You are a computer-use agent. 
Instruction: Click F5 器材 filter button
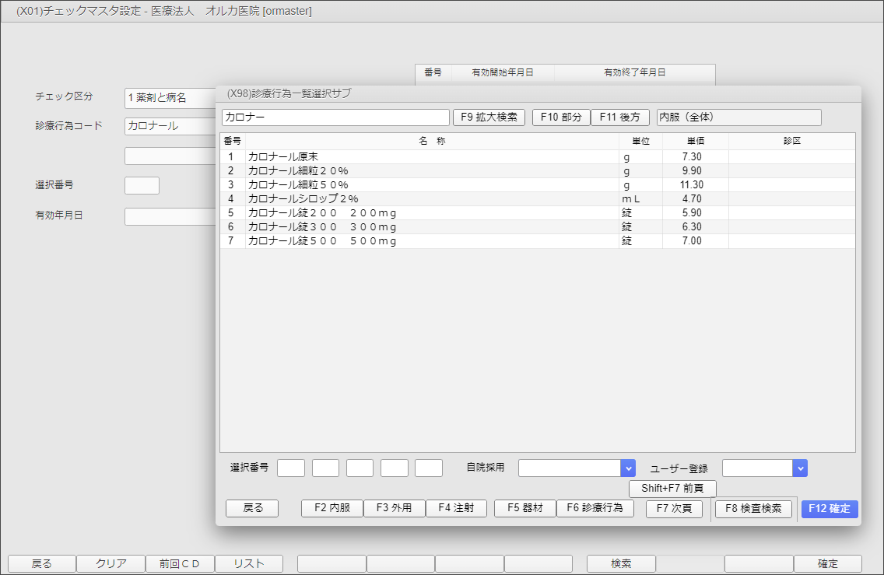[525, 508]
